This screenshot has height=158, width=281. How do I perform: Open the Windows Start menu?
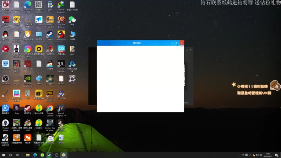pos(4,155)
